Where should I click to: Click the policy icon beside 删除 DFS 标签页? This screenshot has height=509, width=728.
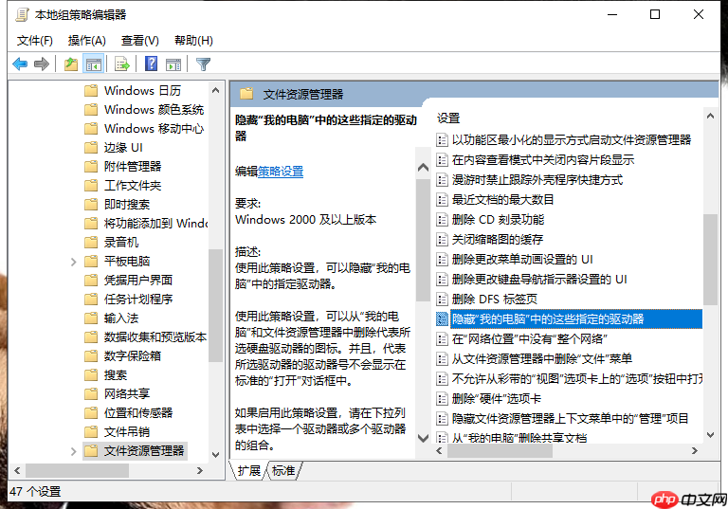pyautogui.click(x=442, y=300)
